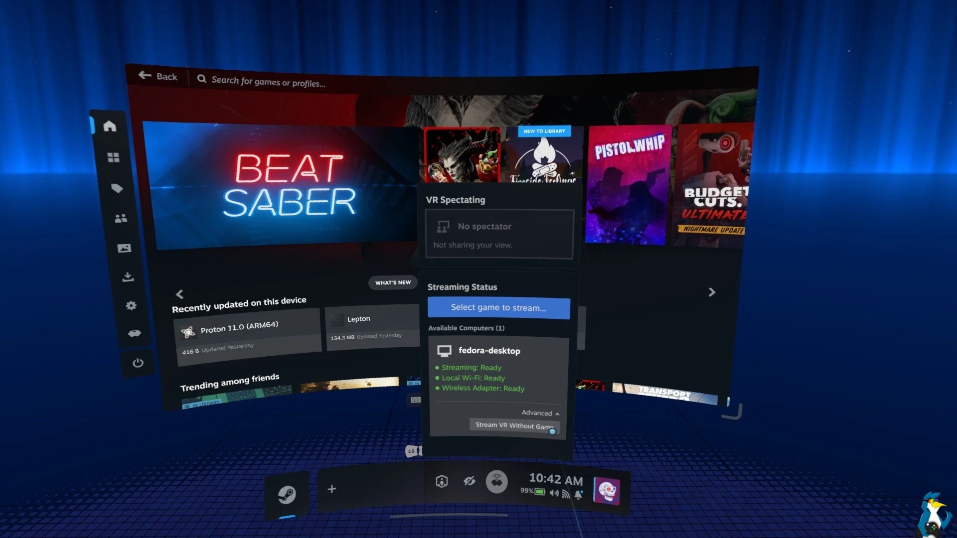Click the left carousel arrow
Image resolution: width=957 pixels, height=538 pixels.
pos(179,294)
